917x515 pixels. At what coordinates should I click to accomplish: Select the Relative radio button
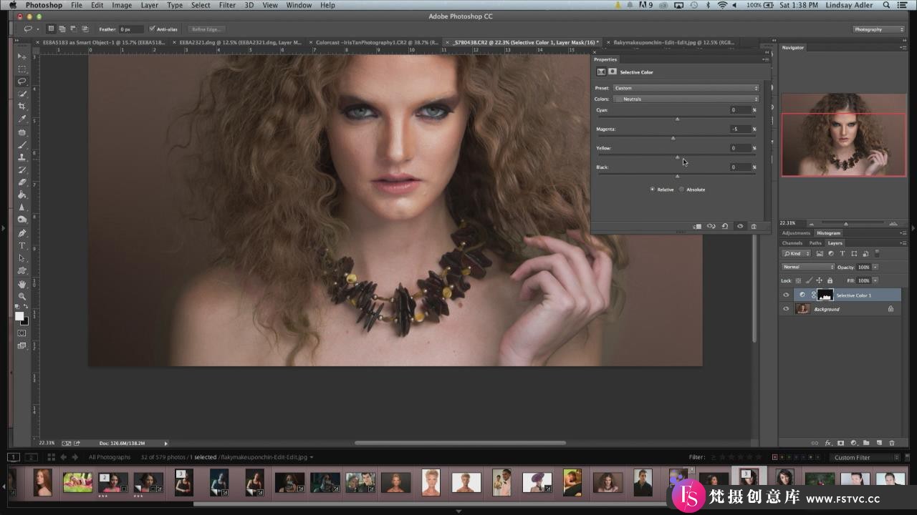(x=653, y=190)
